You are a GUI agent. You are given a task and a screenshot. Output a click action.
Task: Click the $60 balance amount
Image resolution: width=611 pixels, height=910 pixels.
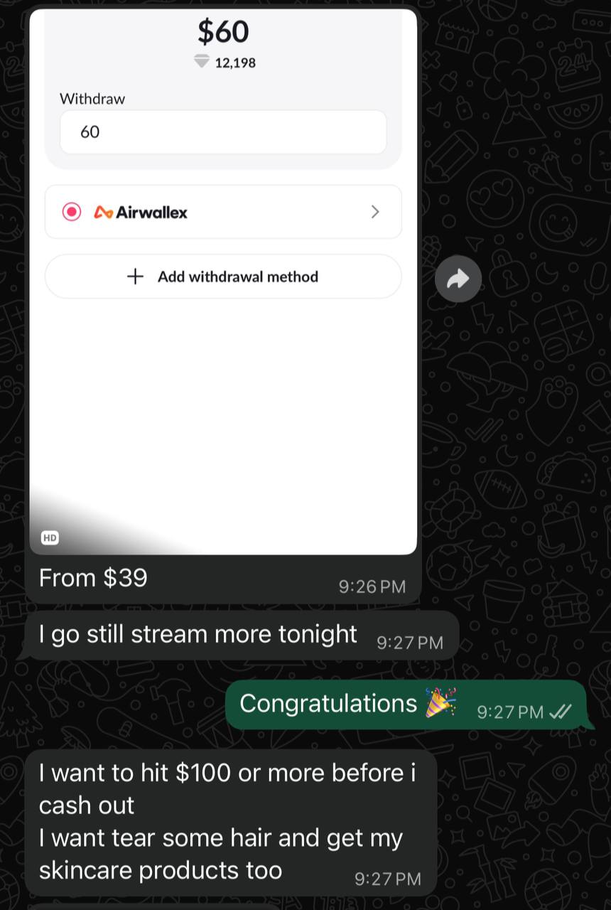[x=223, y=31]
